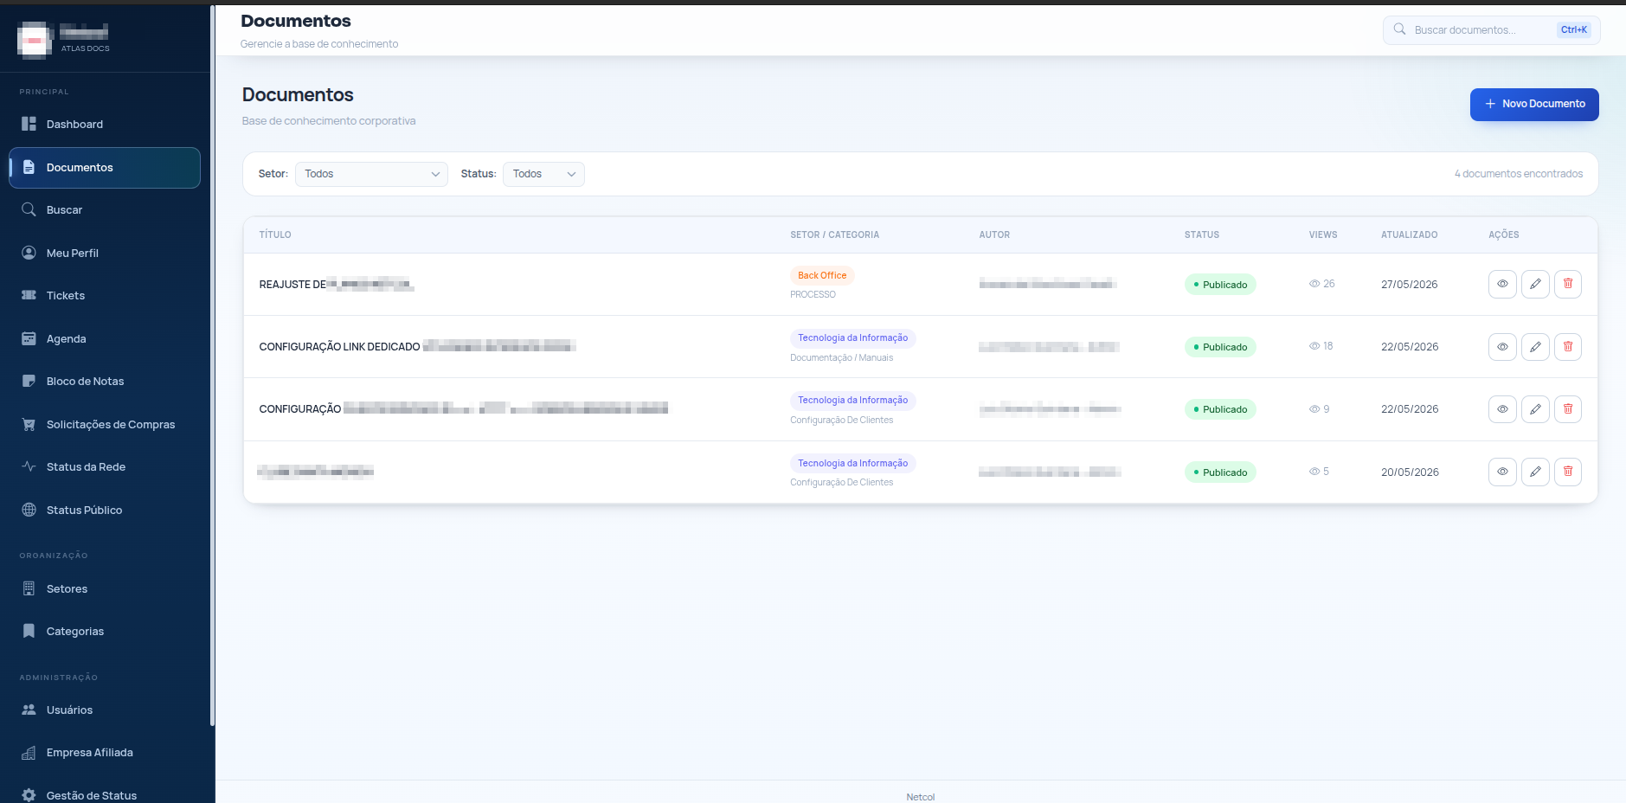Edit the document updated 20/05/2026
The height and width of the screenshot is (803, 1626).
[1535, 472]
